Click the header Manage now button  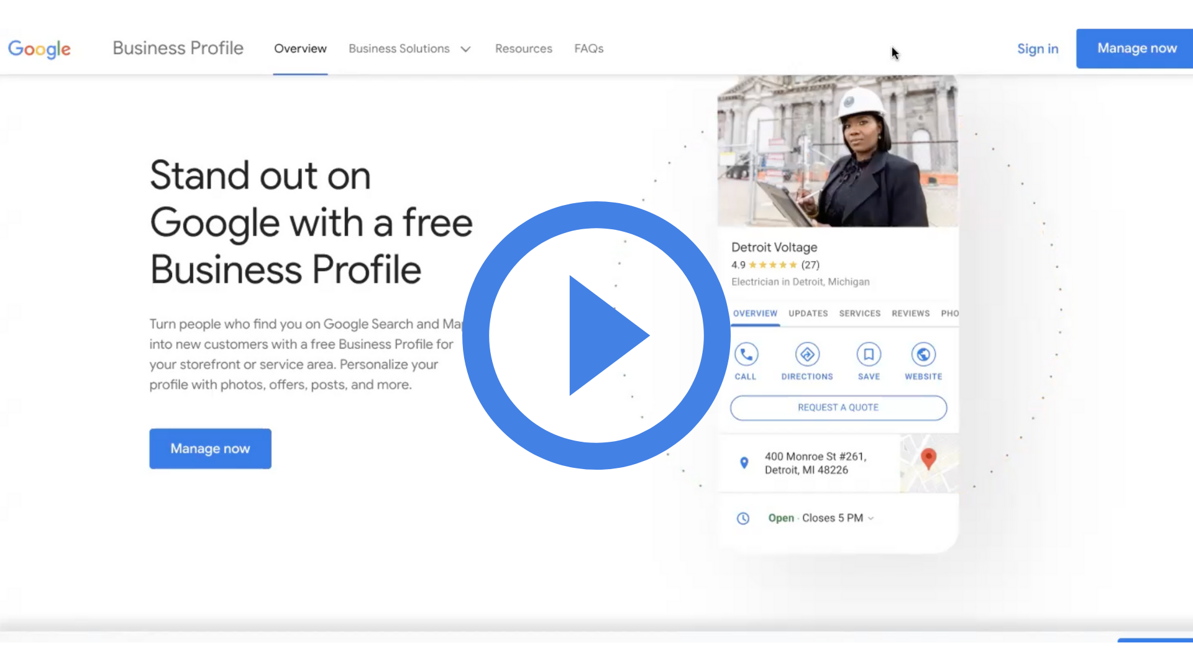1135,48
